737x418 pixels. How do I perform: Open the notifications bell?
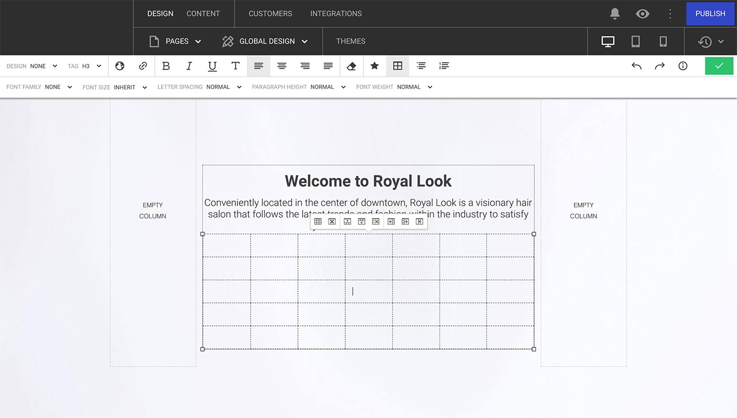tap(615, 14)
